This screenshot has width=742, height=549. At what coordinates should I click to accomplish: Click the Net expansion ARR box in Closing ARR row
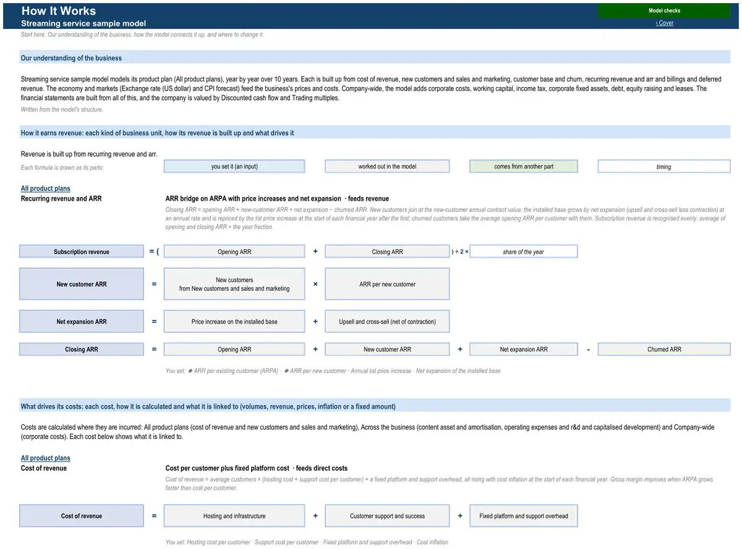[x=524, y=350]
